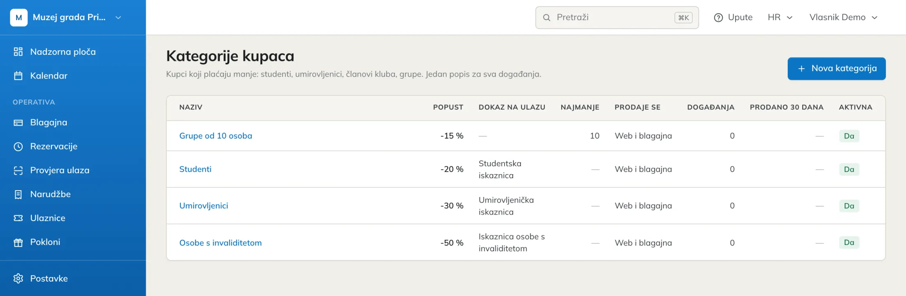Click Web i blagajna in Umirovljenici row

click(x=643, y=206)
